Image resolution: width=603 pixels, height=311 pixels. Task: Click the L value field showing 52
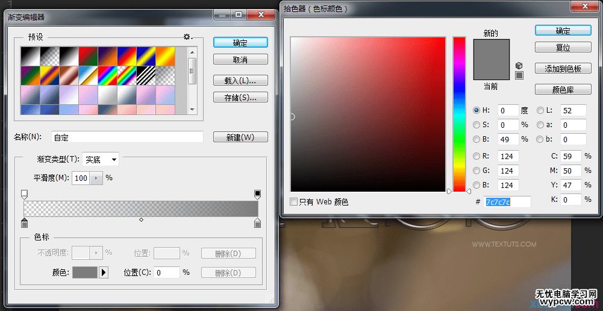(573, 110)
